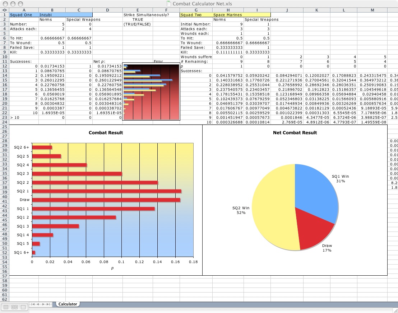Select cell with value 0.26012295
The height and width of the screenshot is (313, 398).
coord(52,80)
